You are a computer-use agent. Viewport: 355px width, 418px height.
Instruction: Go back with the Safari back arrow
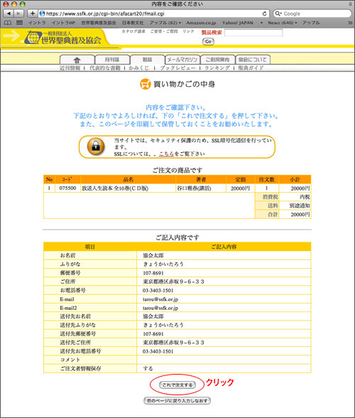[x=9, y=14]
